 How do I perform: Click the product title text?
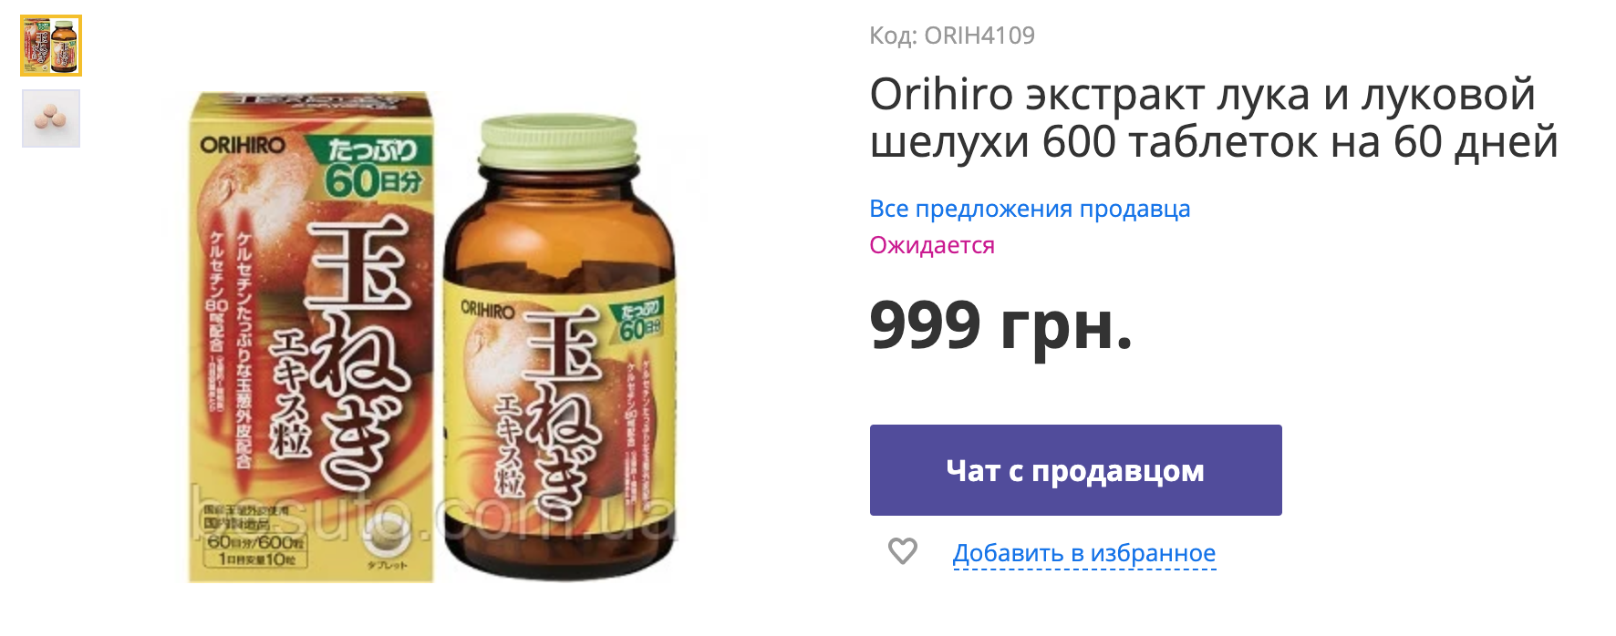tap(1214, 118)
